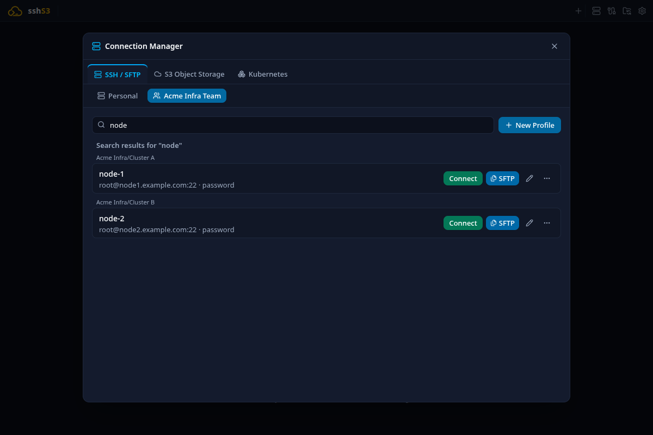Click root@node2.example.com:22 address text
Viewport: 653px width, 435px height.
coord(147,229)
